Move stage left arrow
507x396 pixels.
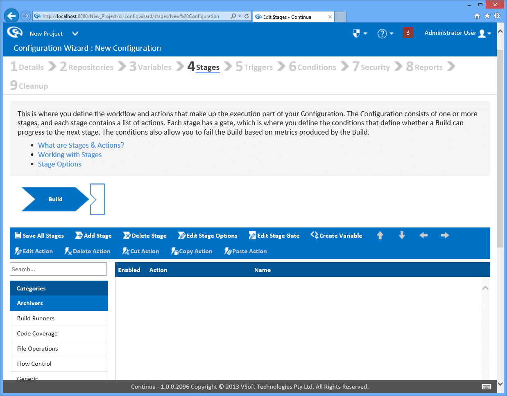click(423, 235)
